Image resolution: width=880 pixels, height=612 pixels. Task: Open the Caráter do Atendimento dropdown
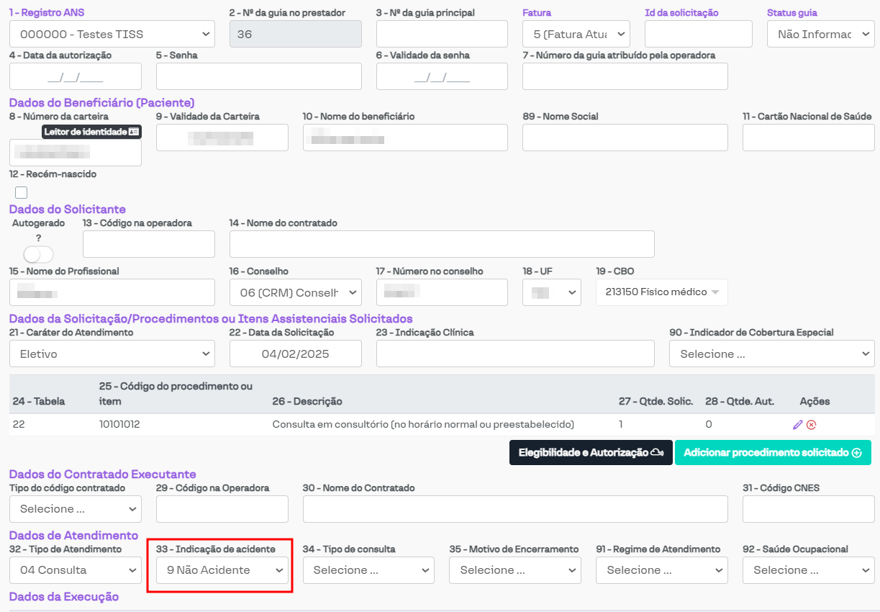[x=112, y=354]
